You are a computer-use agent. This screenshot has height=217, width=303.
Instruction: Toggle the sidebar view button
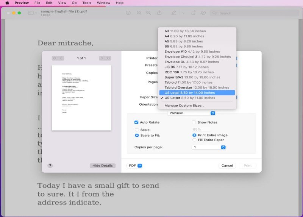31,13
